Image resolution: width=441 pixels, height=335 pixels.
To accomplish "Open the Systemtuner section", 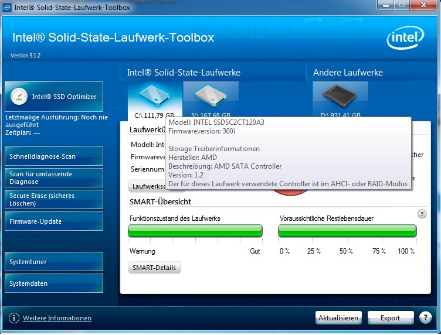I will tap(54, 261).
